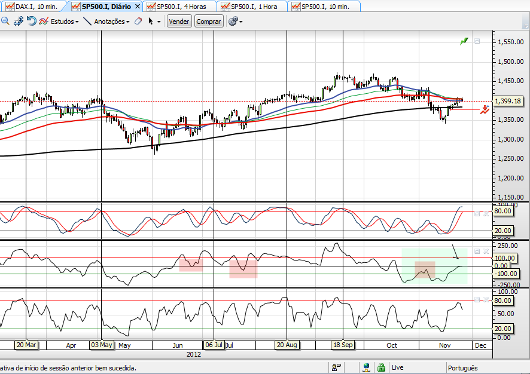Click the Estudos chart lines icon
The height and width of the screenshot is (374, 530).
[x=44, y=22]
